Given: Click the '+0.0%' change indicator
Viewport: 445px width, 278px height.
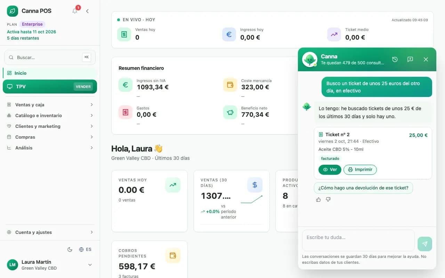Looking at the screenshot, I should click(x=210, y=212).
